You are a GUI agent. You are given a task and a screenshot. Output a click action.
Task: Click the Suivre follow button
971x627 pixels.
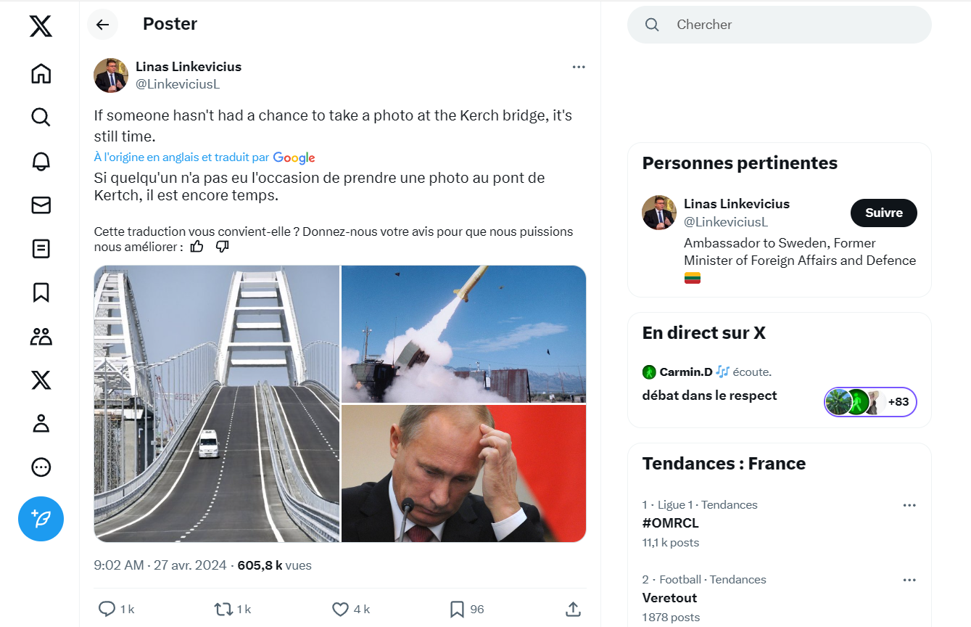[883, 213]
